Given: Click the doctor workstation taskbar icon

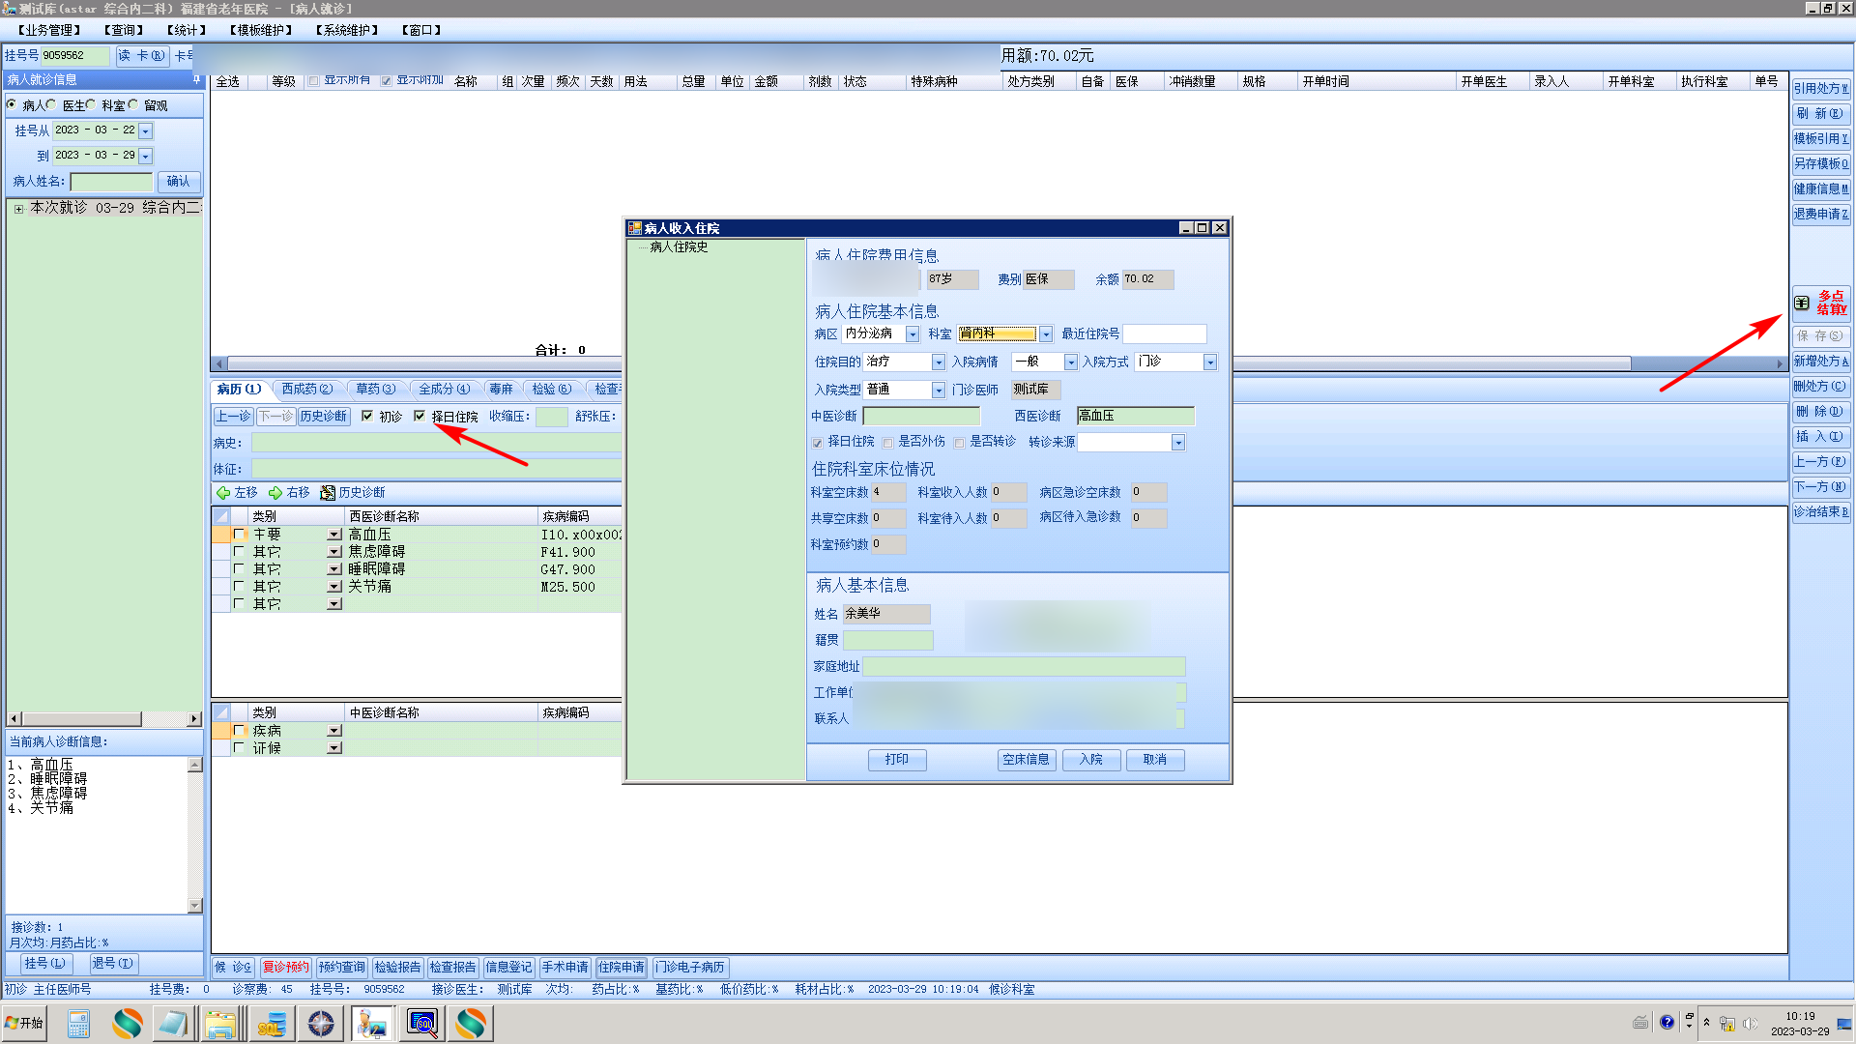Looking at the screenshot, I should pyautogui.click(x=371, y=1024).
